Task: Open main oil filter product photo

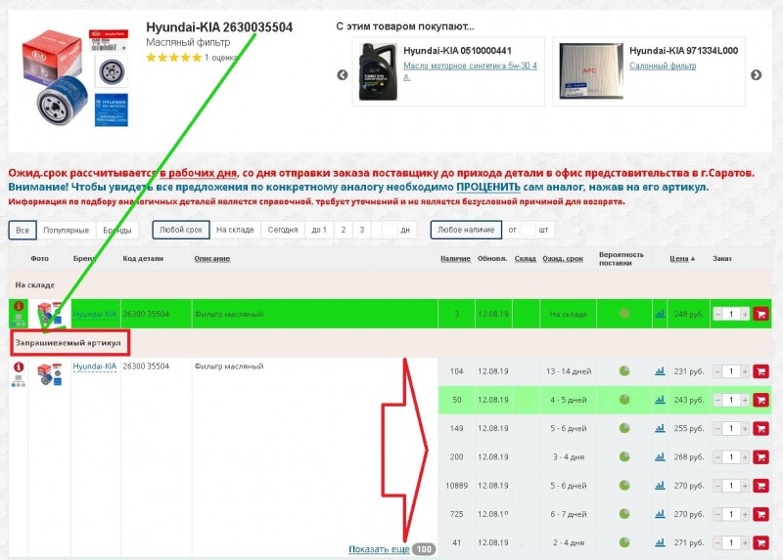Action: pyautogui.click(x=54, y=77)
